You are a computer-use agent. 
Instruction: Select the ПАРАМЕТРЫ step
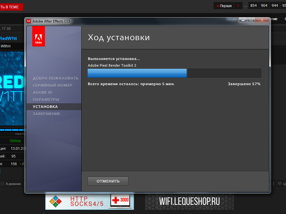(x=46, y=100)
